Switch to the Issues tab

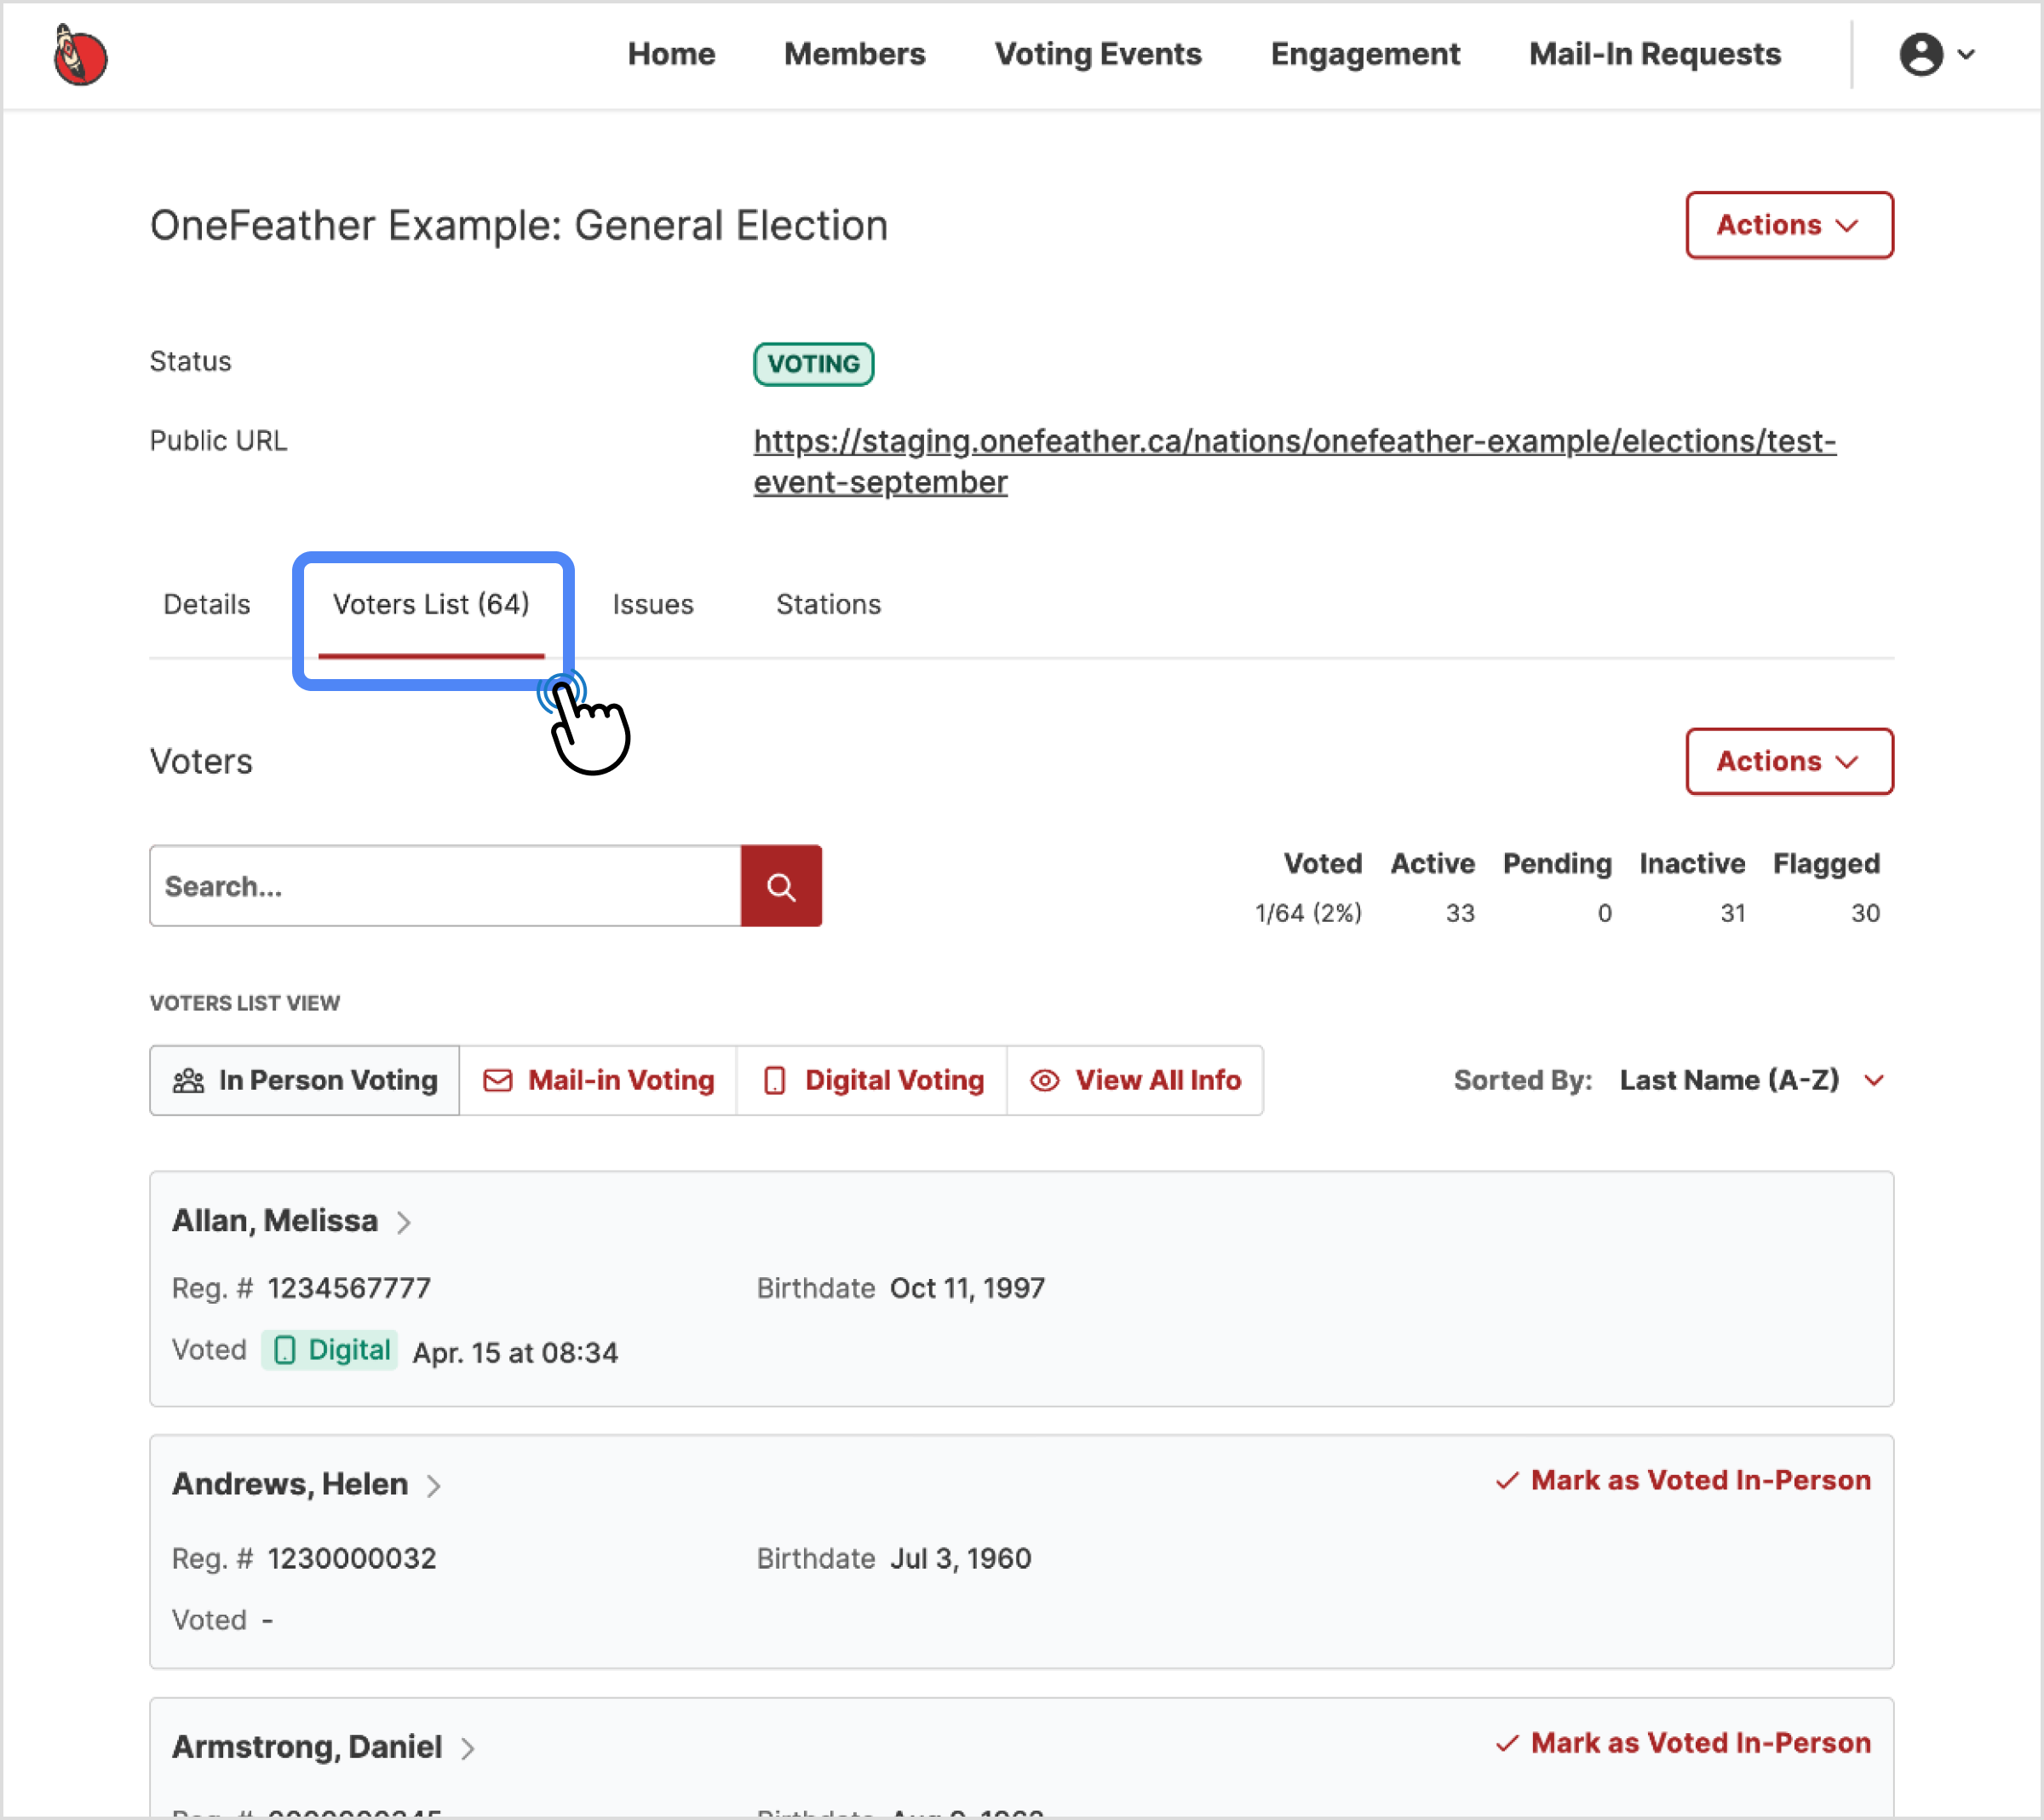(x=653, y=604)
